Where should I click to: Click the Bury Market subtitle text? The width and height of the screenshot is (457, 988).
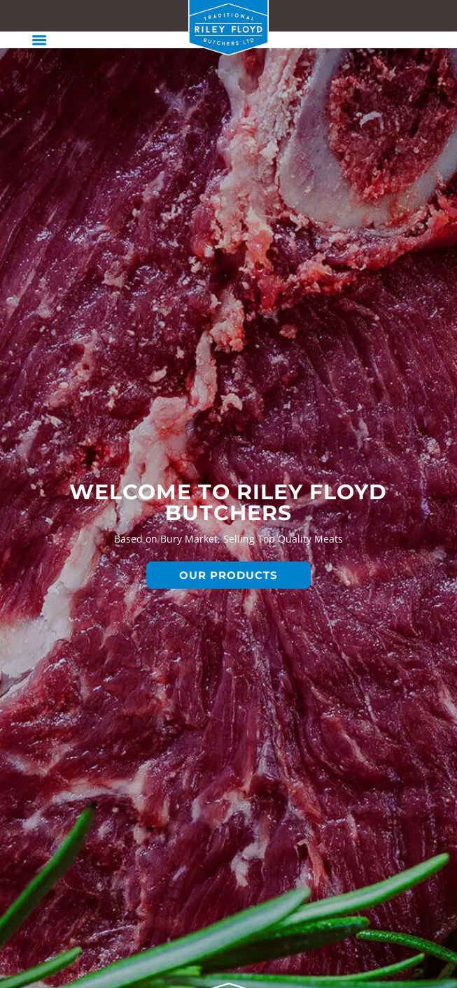pyautogui.click(x=228, y=538)
